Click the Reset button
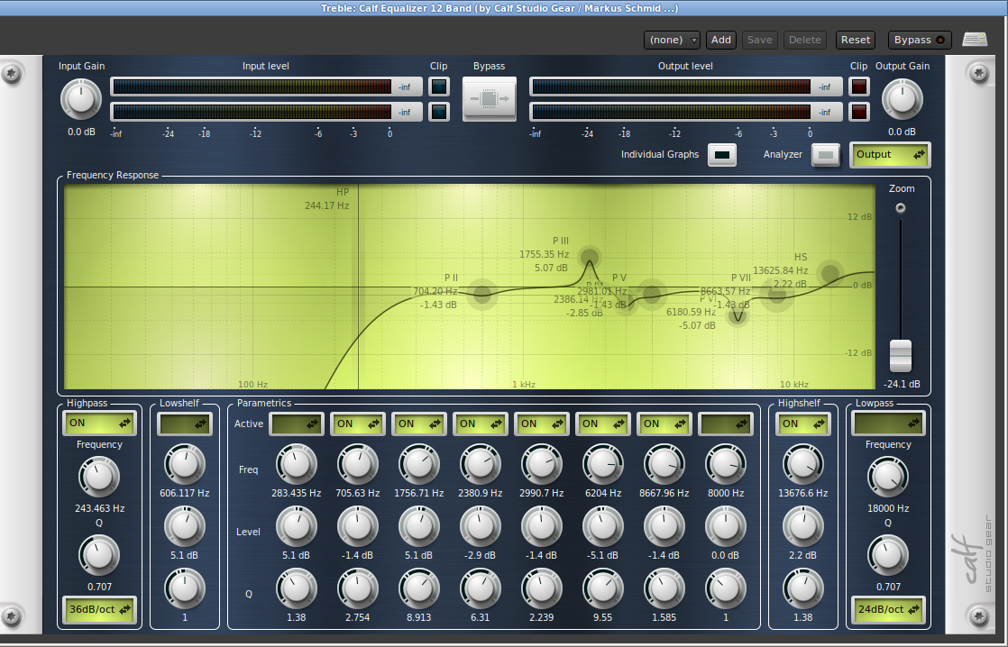This screenshot has width=1008, height=647. (x=855, y=40)
